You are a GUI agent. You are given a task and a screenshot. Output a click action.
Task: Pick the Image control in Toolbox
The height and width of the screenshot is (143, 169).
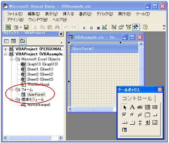(x=155, y=122)
